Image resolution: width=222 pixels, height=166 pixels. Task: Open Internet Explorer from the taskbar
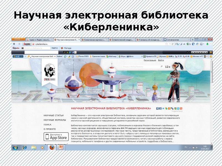click(x=24, y=148)
